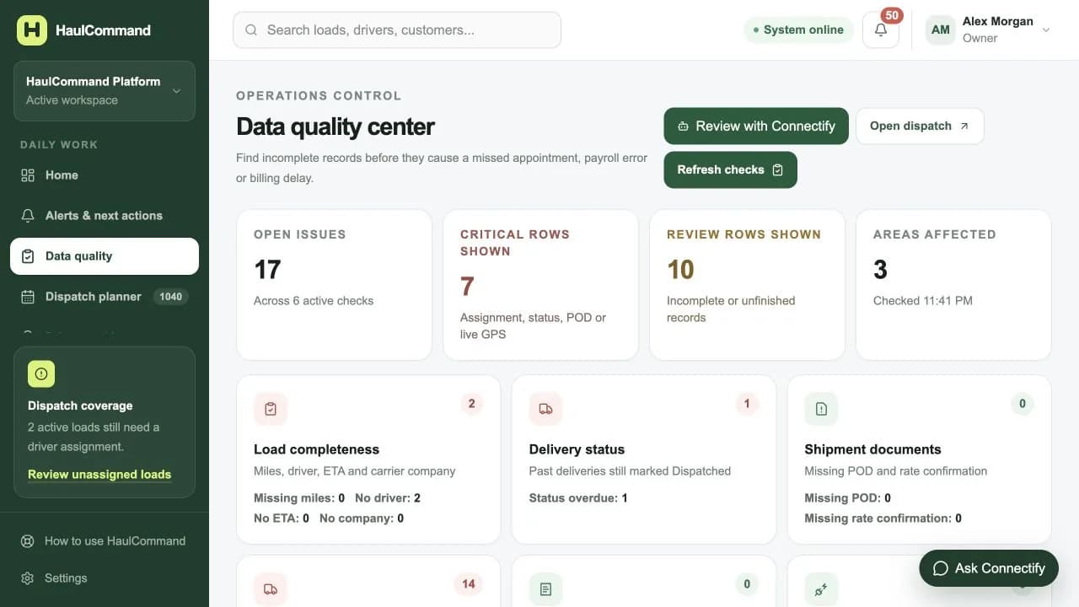Click the Alerts & next actions bell icon
Viewport: 1079px width, 607px height.
tap(28, 216)
